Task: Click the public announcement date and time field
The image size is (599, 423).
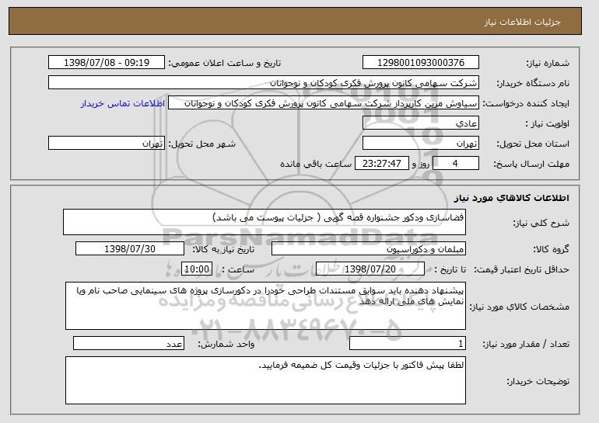Action: [x=107, y=63]
